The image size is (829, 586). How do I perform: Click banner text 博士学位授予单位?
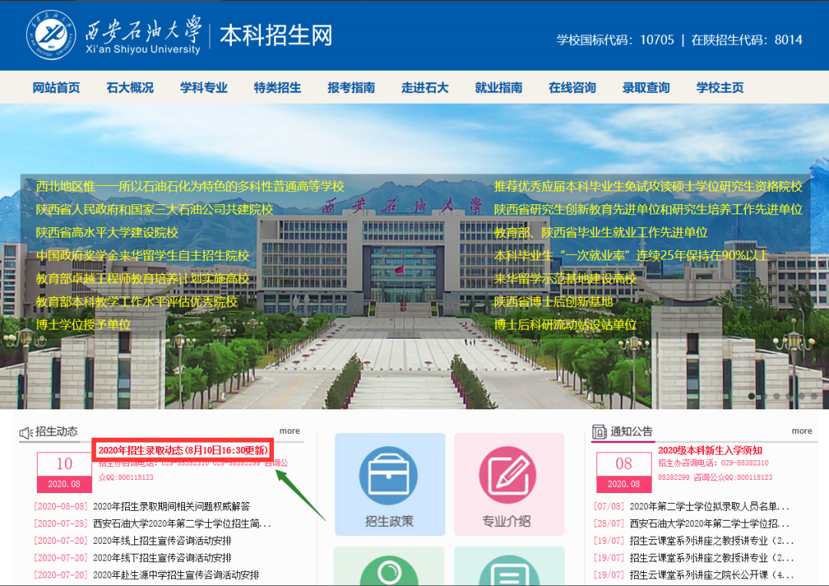(x=84, y=324)
